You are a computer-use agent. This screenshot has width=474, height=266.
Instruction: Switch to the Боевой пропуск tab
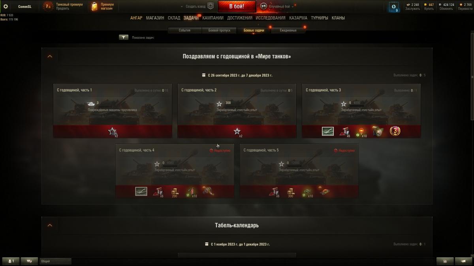pyautogui.click(x=219, y=30)
